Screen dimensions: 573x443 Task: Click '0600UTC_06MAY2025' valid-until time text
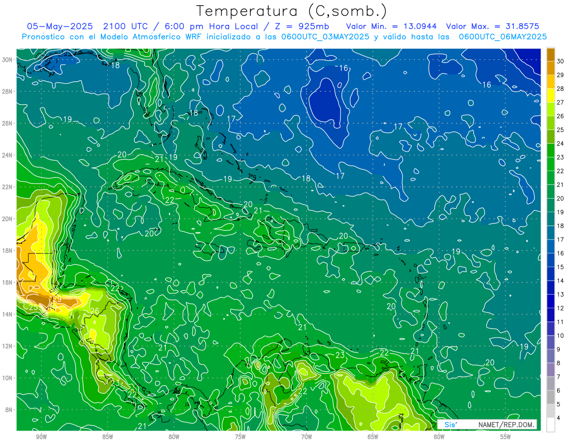click(x=503, y=36)
